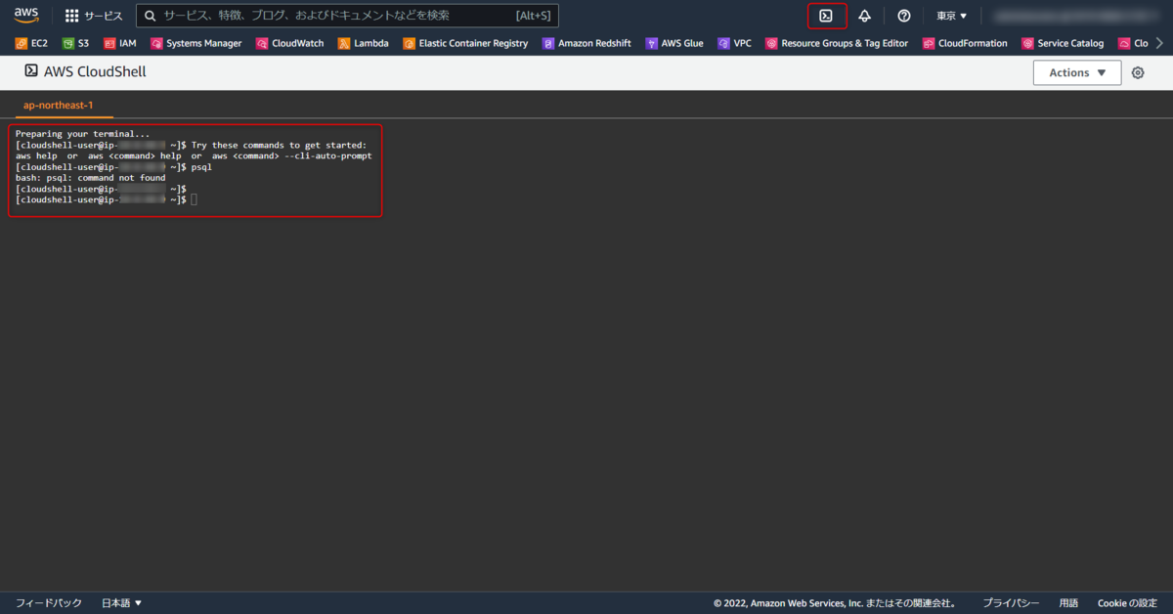Open the services grid menu
The width and height of the screenshot is (1173, 614).
pyautogui.click(x=72, y=16)
